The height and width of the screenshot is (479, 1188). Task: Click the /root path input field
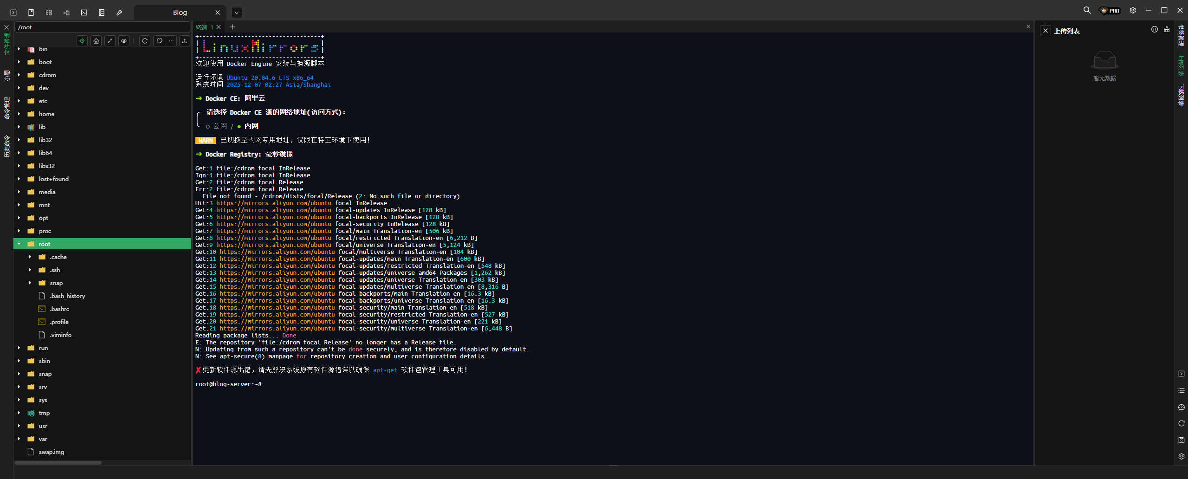pyautogui.click(x=102, y=27)
